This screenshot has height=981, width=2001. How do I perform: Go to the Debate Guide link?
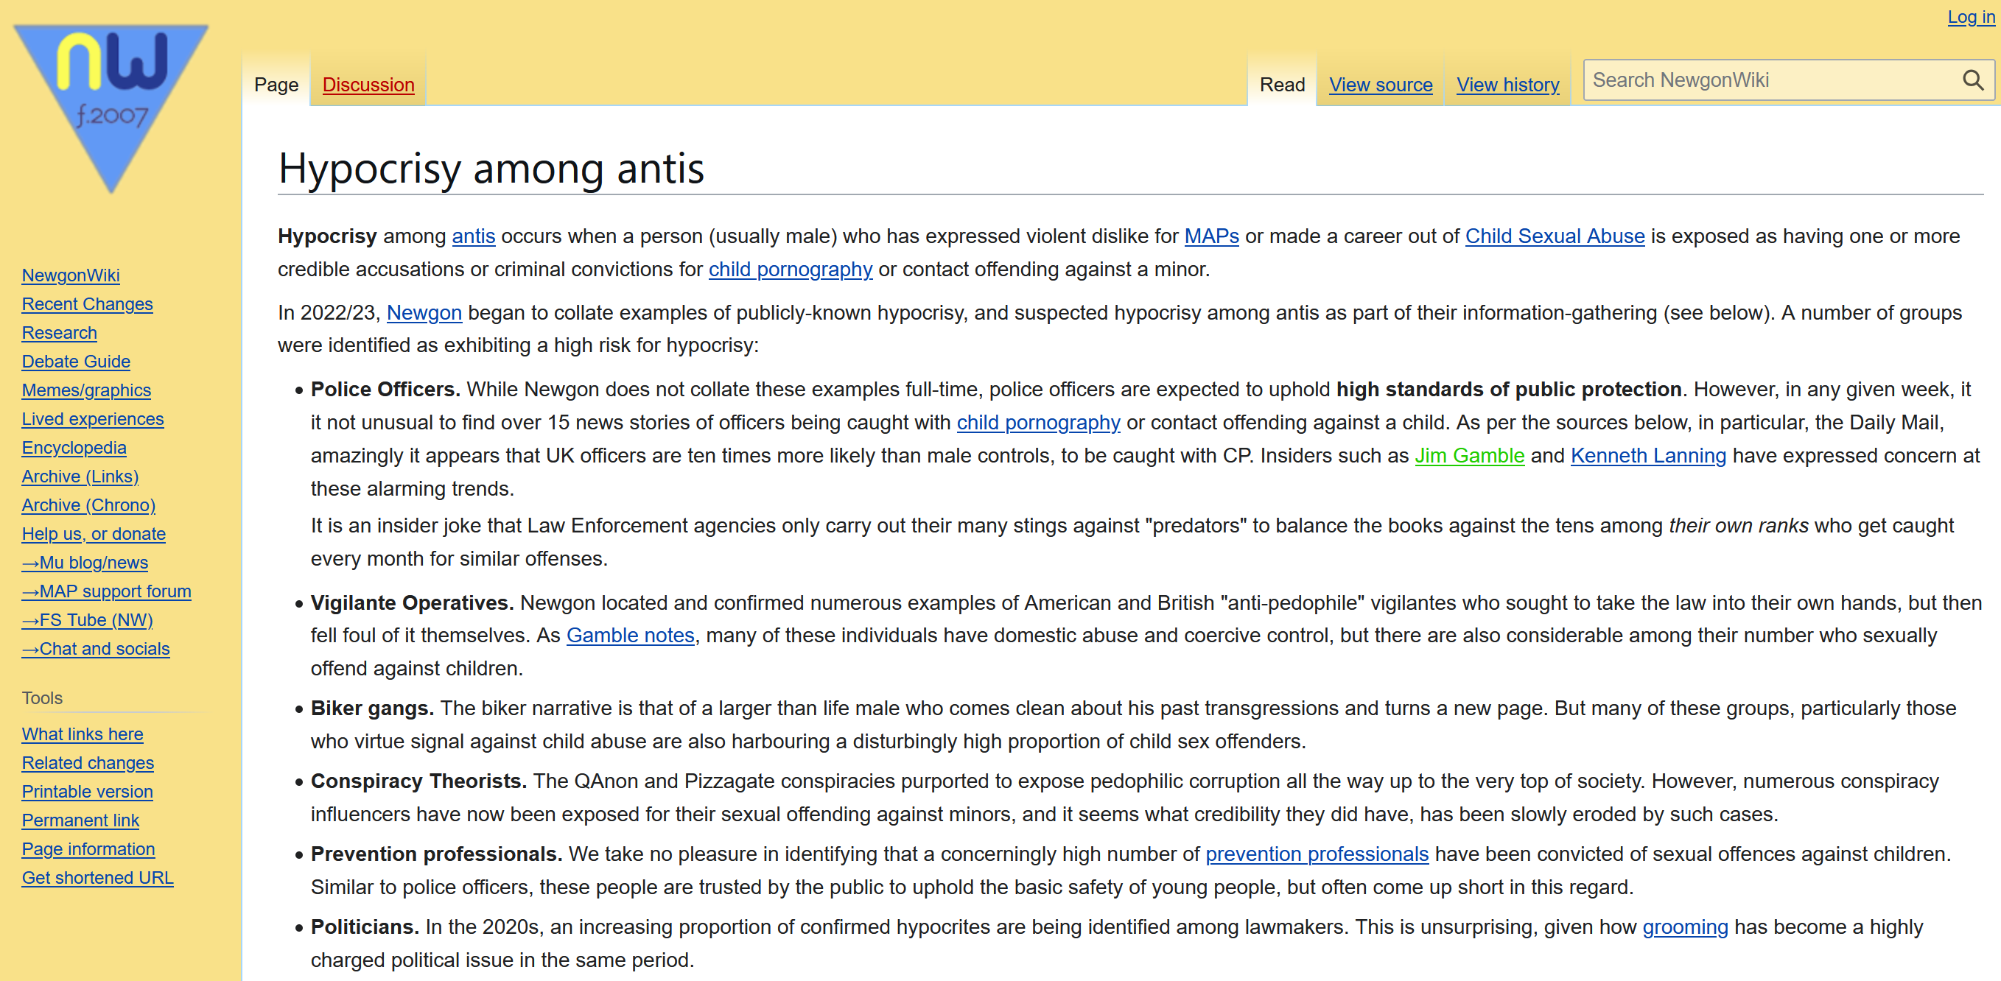(x=76, y=361)
